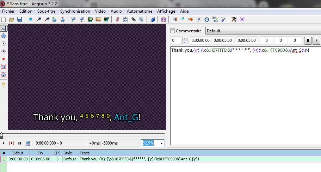Select the rectangular clip tool

(4, 67)
